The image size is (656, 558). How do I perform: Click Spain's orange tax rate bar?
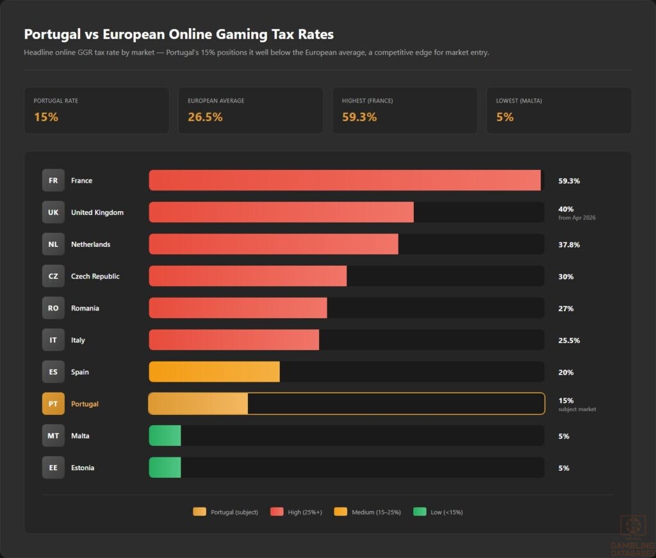[214, 371]
